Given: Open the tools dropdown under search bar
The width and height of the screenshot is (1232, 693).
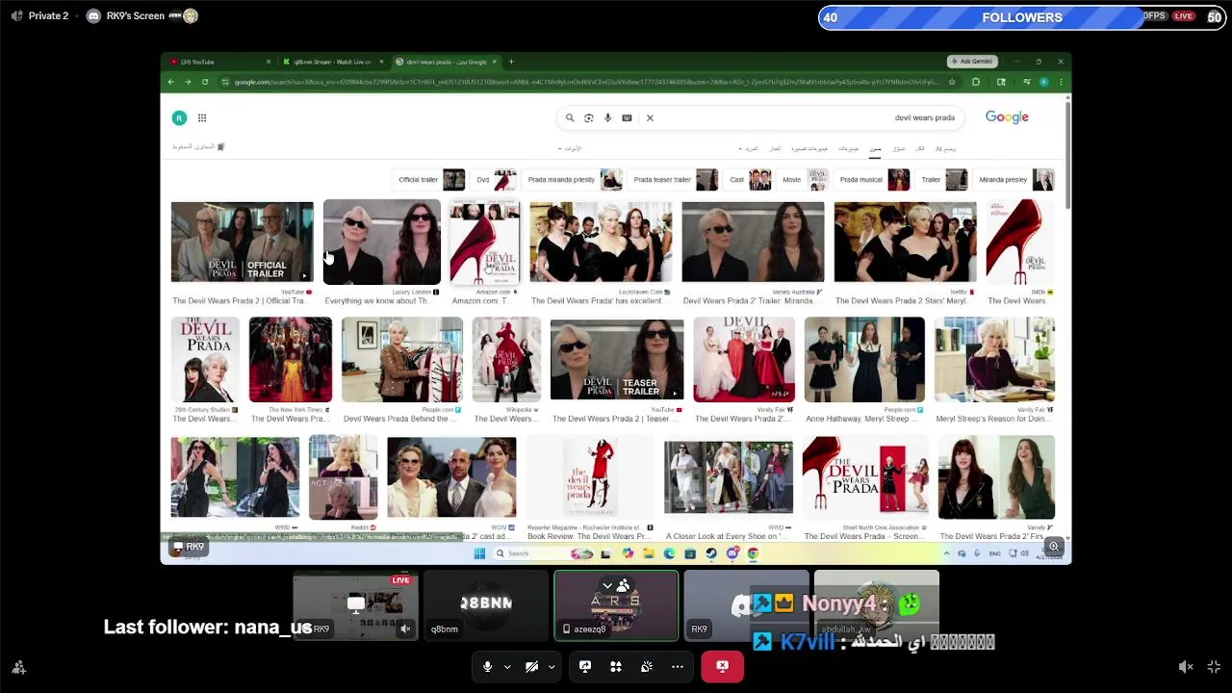Looking at the screenshot, I should click(572, 148).
